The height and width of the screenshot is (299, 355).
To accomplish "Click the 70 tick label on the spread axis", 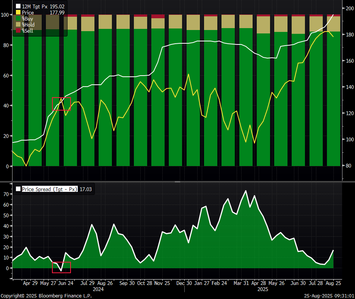I will pos(6,194).
